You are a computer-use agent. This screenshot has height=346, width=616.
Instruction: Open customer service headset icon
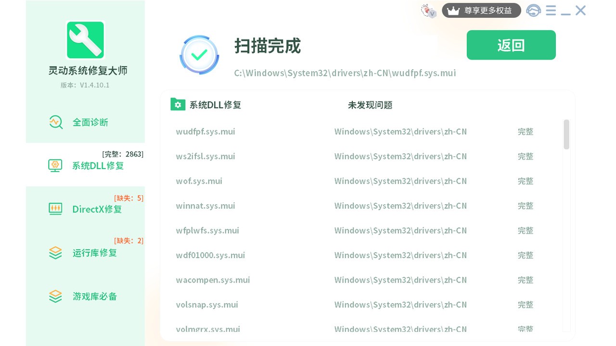pyautogui.click(x=534, y=10)
